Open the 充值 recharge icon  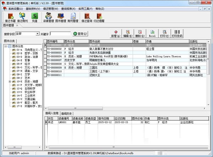[x=34, y=17]
